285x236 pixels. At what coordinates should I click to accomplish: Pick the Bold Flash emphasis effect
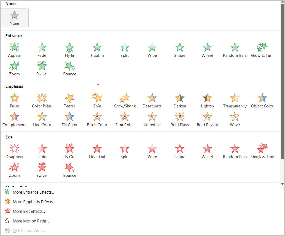click(180, 119)
